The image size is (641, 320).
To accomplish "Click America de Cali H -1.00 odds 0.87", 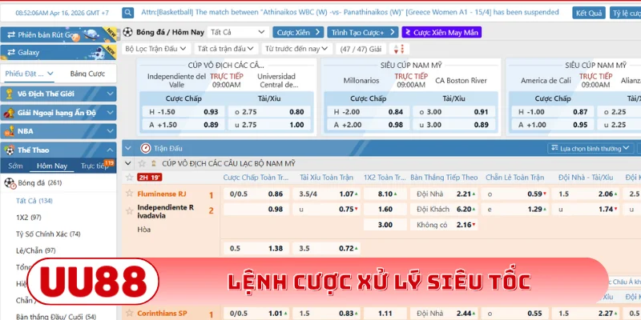I will tap(580, 112).
